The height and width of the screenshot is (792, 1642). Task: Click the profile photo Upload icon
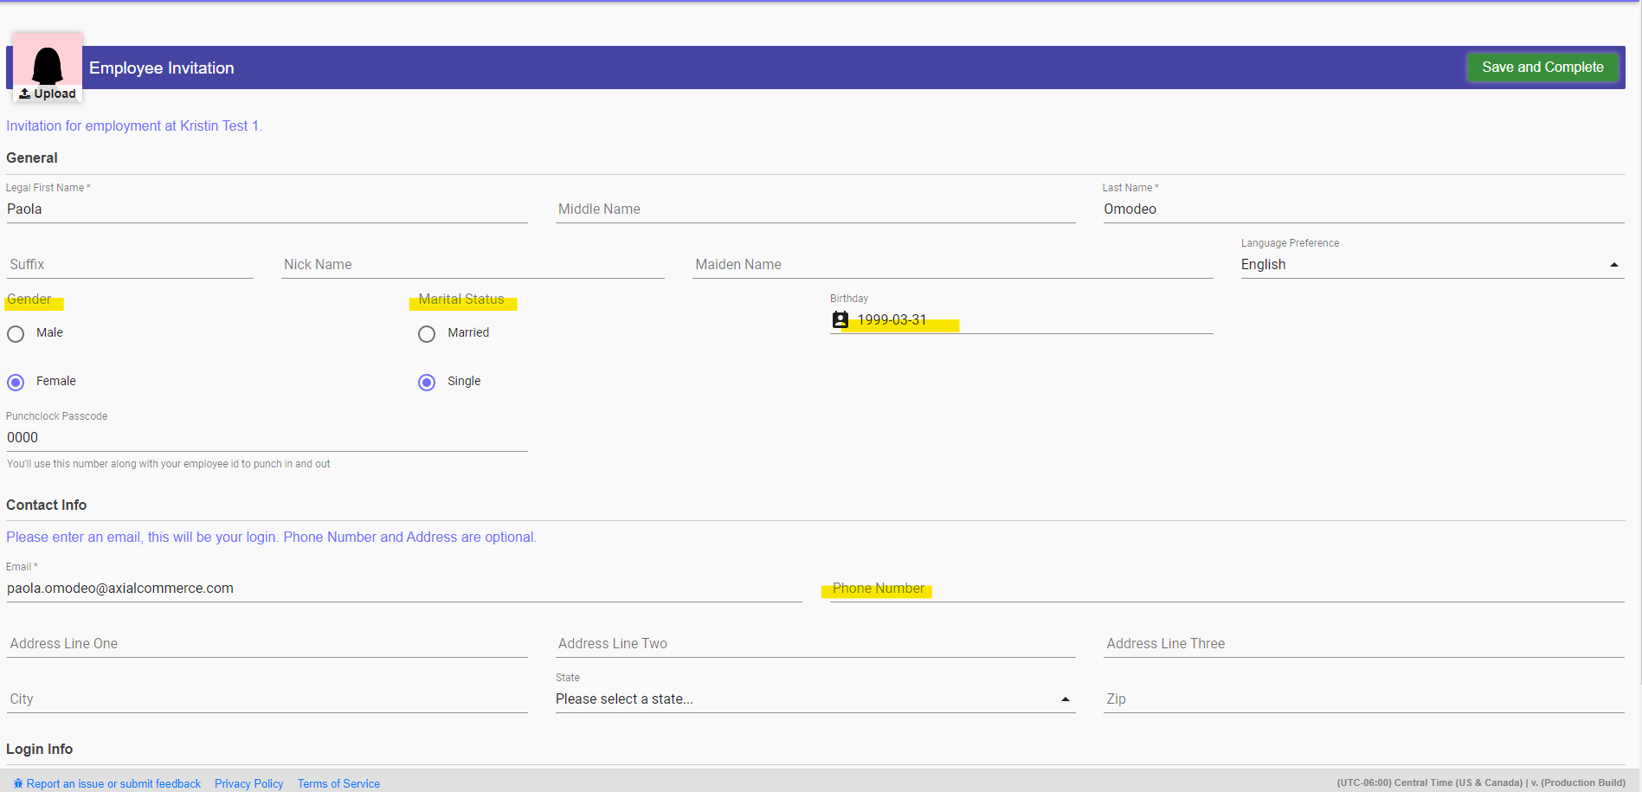26,93
